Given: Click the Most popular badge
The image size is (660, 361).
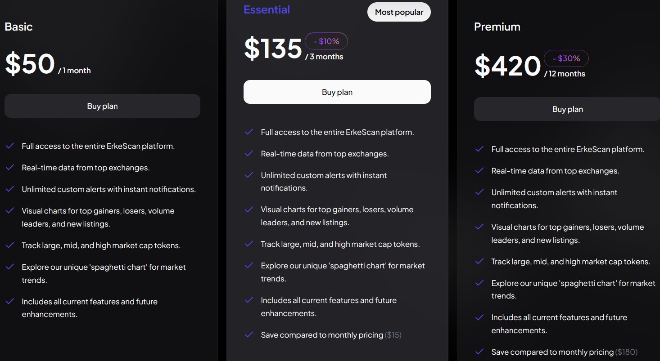Looking at the screenshot, I should (x=399, y=12).
